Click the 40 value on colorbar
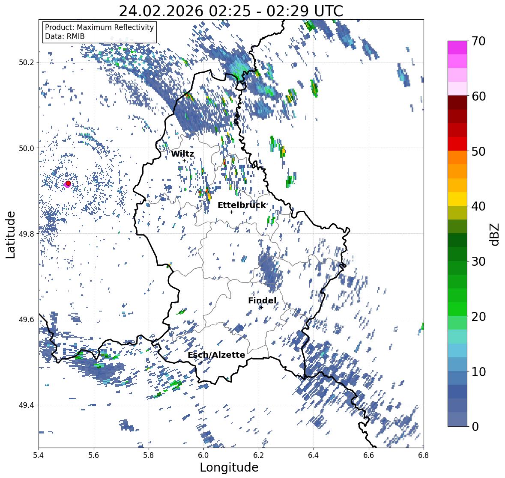Viewport: 505px width, 478px height. tap(478, 206)
